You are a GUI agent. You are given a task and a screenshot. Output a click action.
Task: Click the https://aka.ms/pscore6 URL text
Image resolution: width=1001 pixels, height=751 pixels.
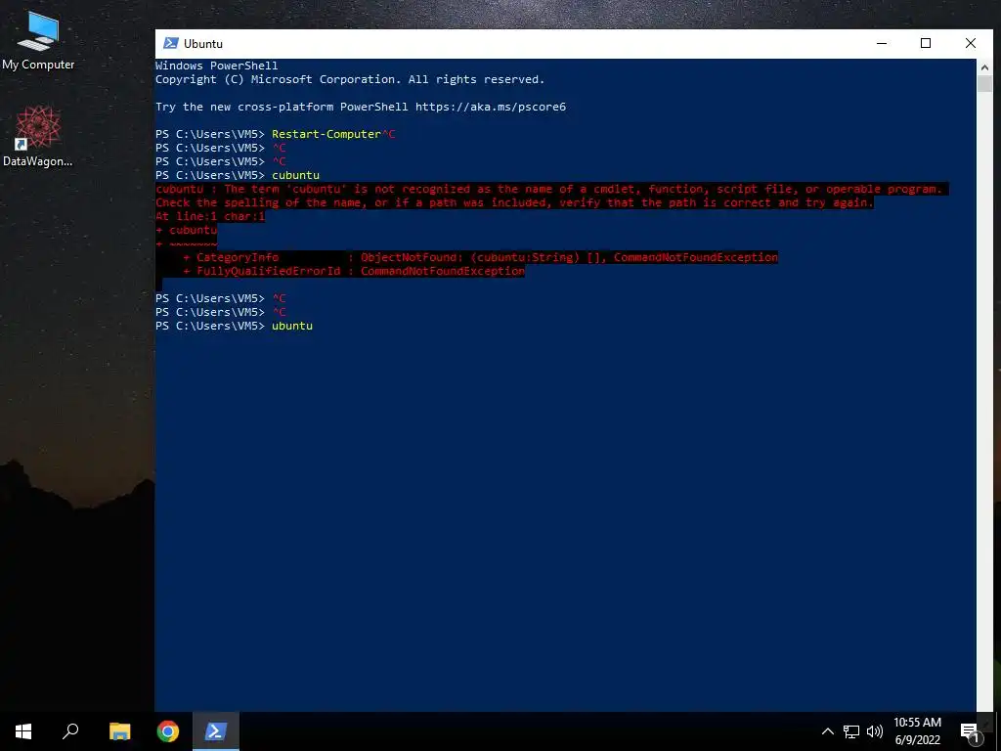click(x=491, y=107)
